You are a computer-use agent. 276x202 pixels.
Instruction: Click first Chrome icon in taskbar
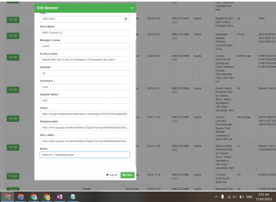[8, 197]
